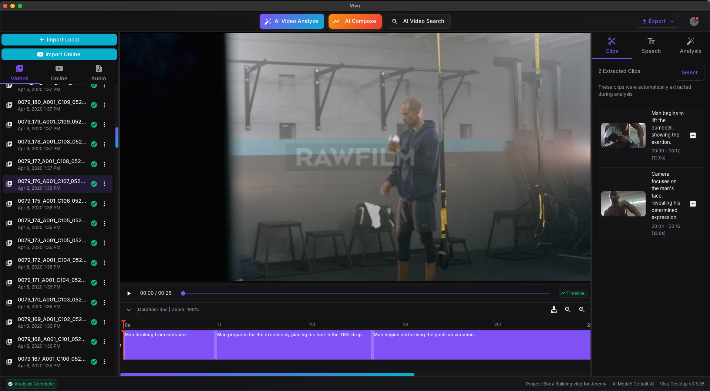Open options menu for 0079_170_A001_C103 video
710x391 pixels.
[104, 303]
